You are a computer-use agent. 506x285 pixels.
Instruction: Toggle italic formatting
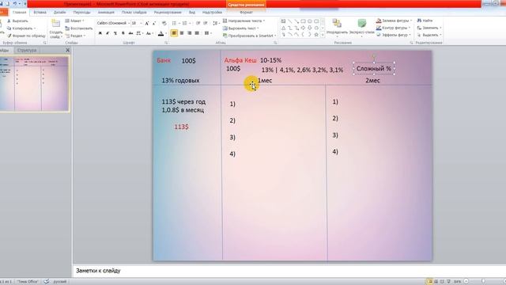[x=108, y=33]
